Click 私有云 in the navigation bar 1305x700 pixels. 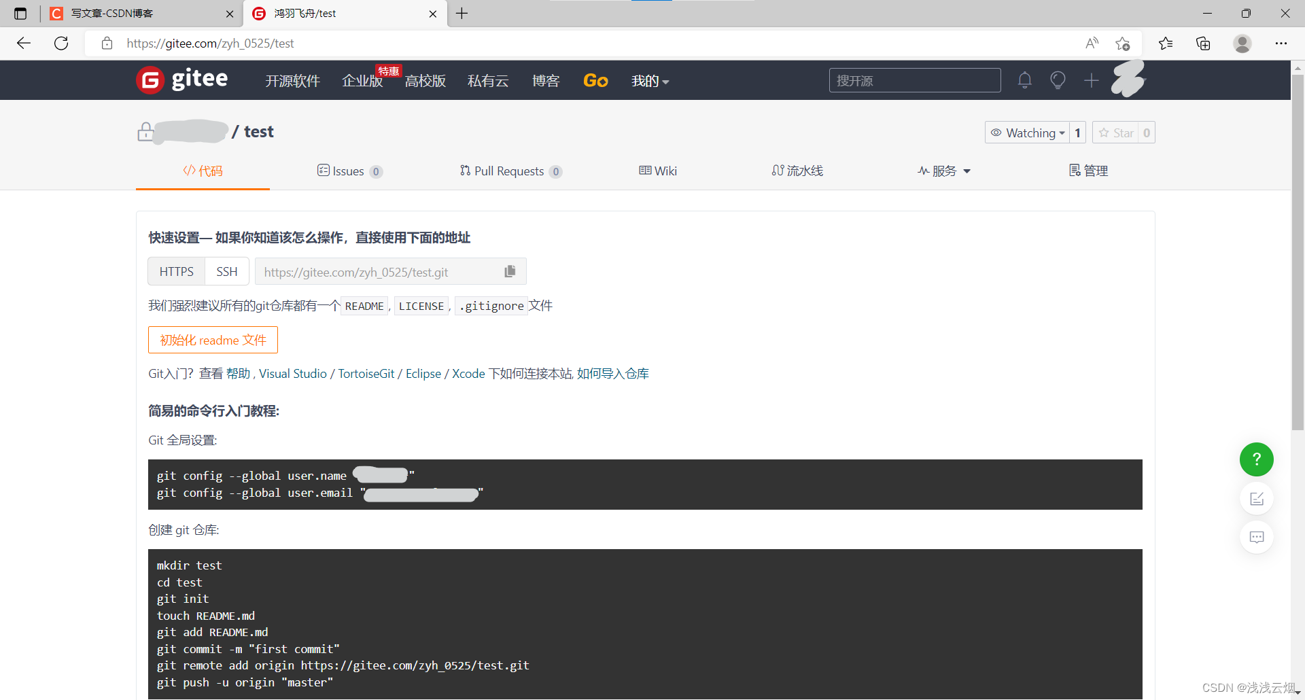point(488,81)
